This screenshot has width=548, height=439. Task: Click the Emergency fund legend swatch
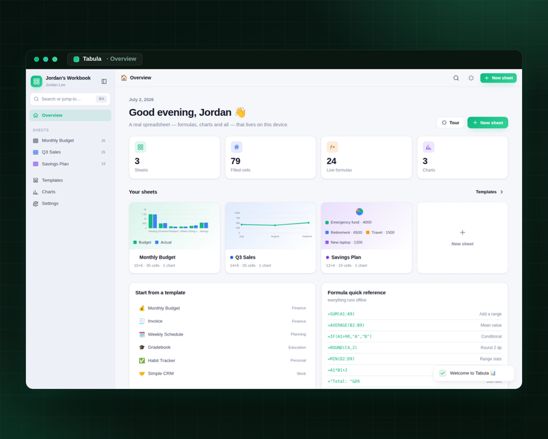click(x=327, y=222)
